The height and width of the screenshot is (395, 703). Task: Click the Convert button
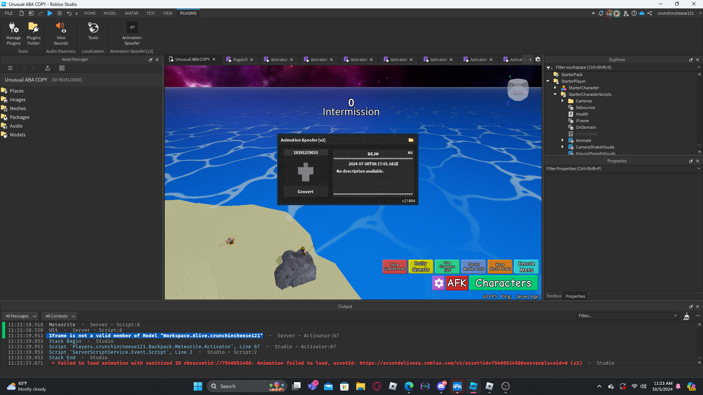pos(305,192)
